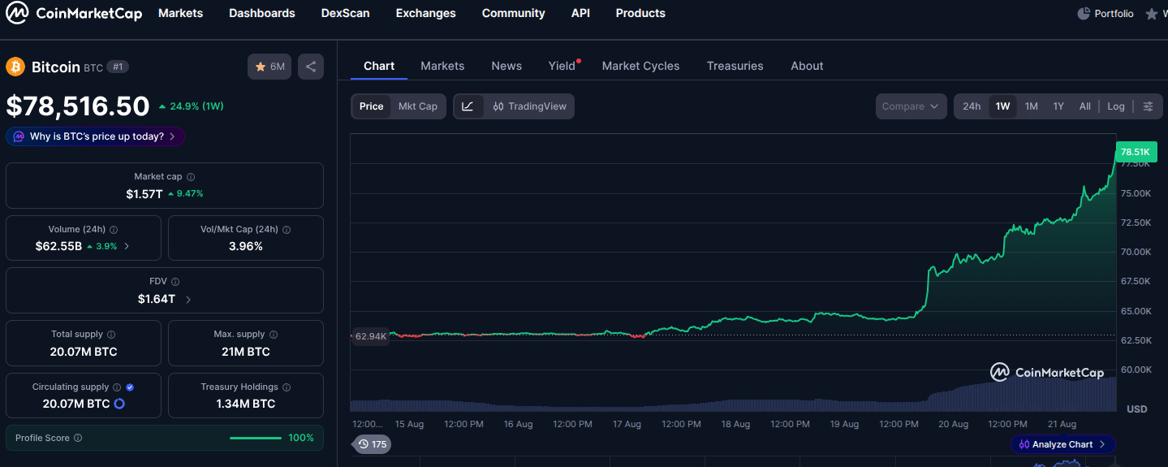Open the Dashboards nav menu
The image size is (1168, 467).
coord(262,13)
